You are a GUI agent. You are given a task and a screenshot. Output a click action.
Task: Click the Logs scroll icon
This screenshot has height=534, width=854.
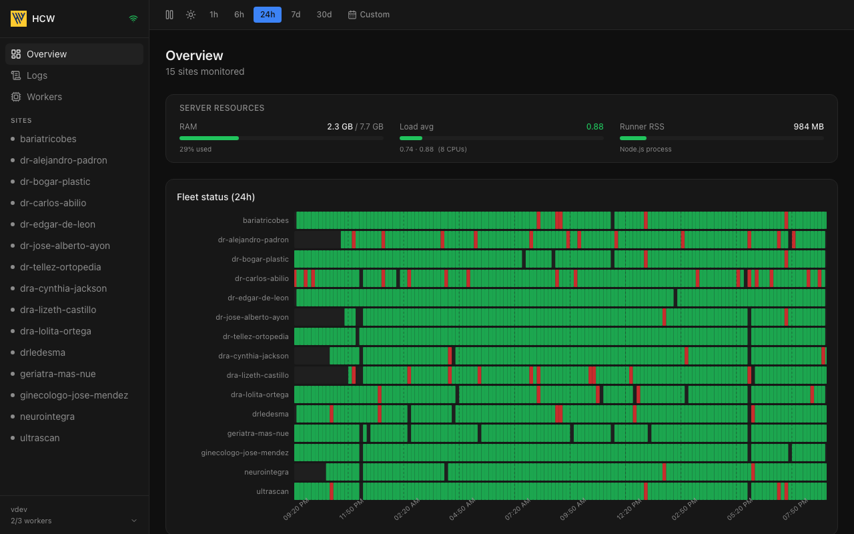coord(16,75)
